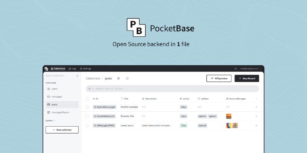Screen dimensions: 307x153
Task: Click the PocketBase logo in the top bar
Action: coord(46,69)
